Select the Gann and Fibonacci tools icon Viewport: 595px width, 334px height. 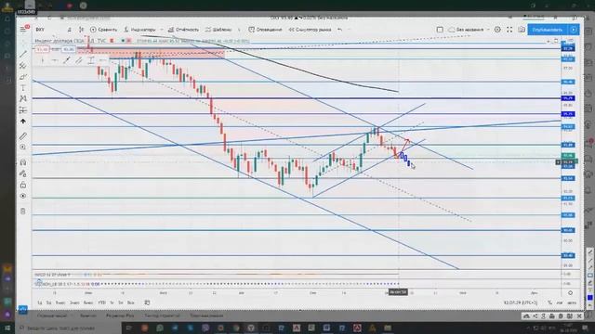tap(23, 66)
